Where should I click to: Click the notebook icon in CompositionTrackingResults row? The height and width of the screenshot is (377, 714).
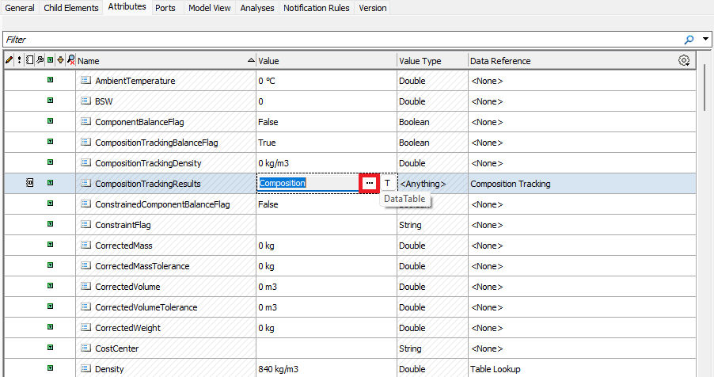(x=29, y=183)
